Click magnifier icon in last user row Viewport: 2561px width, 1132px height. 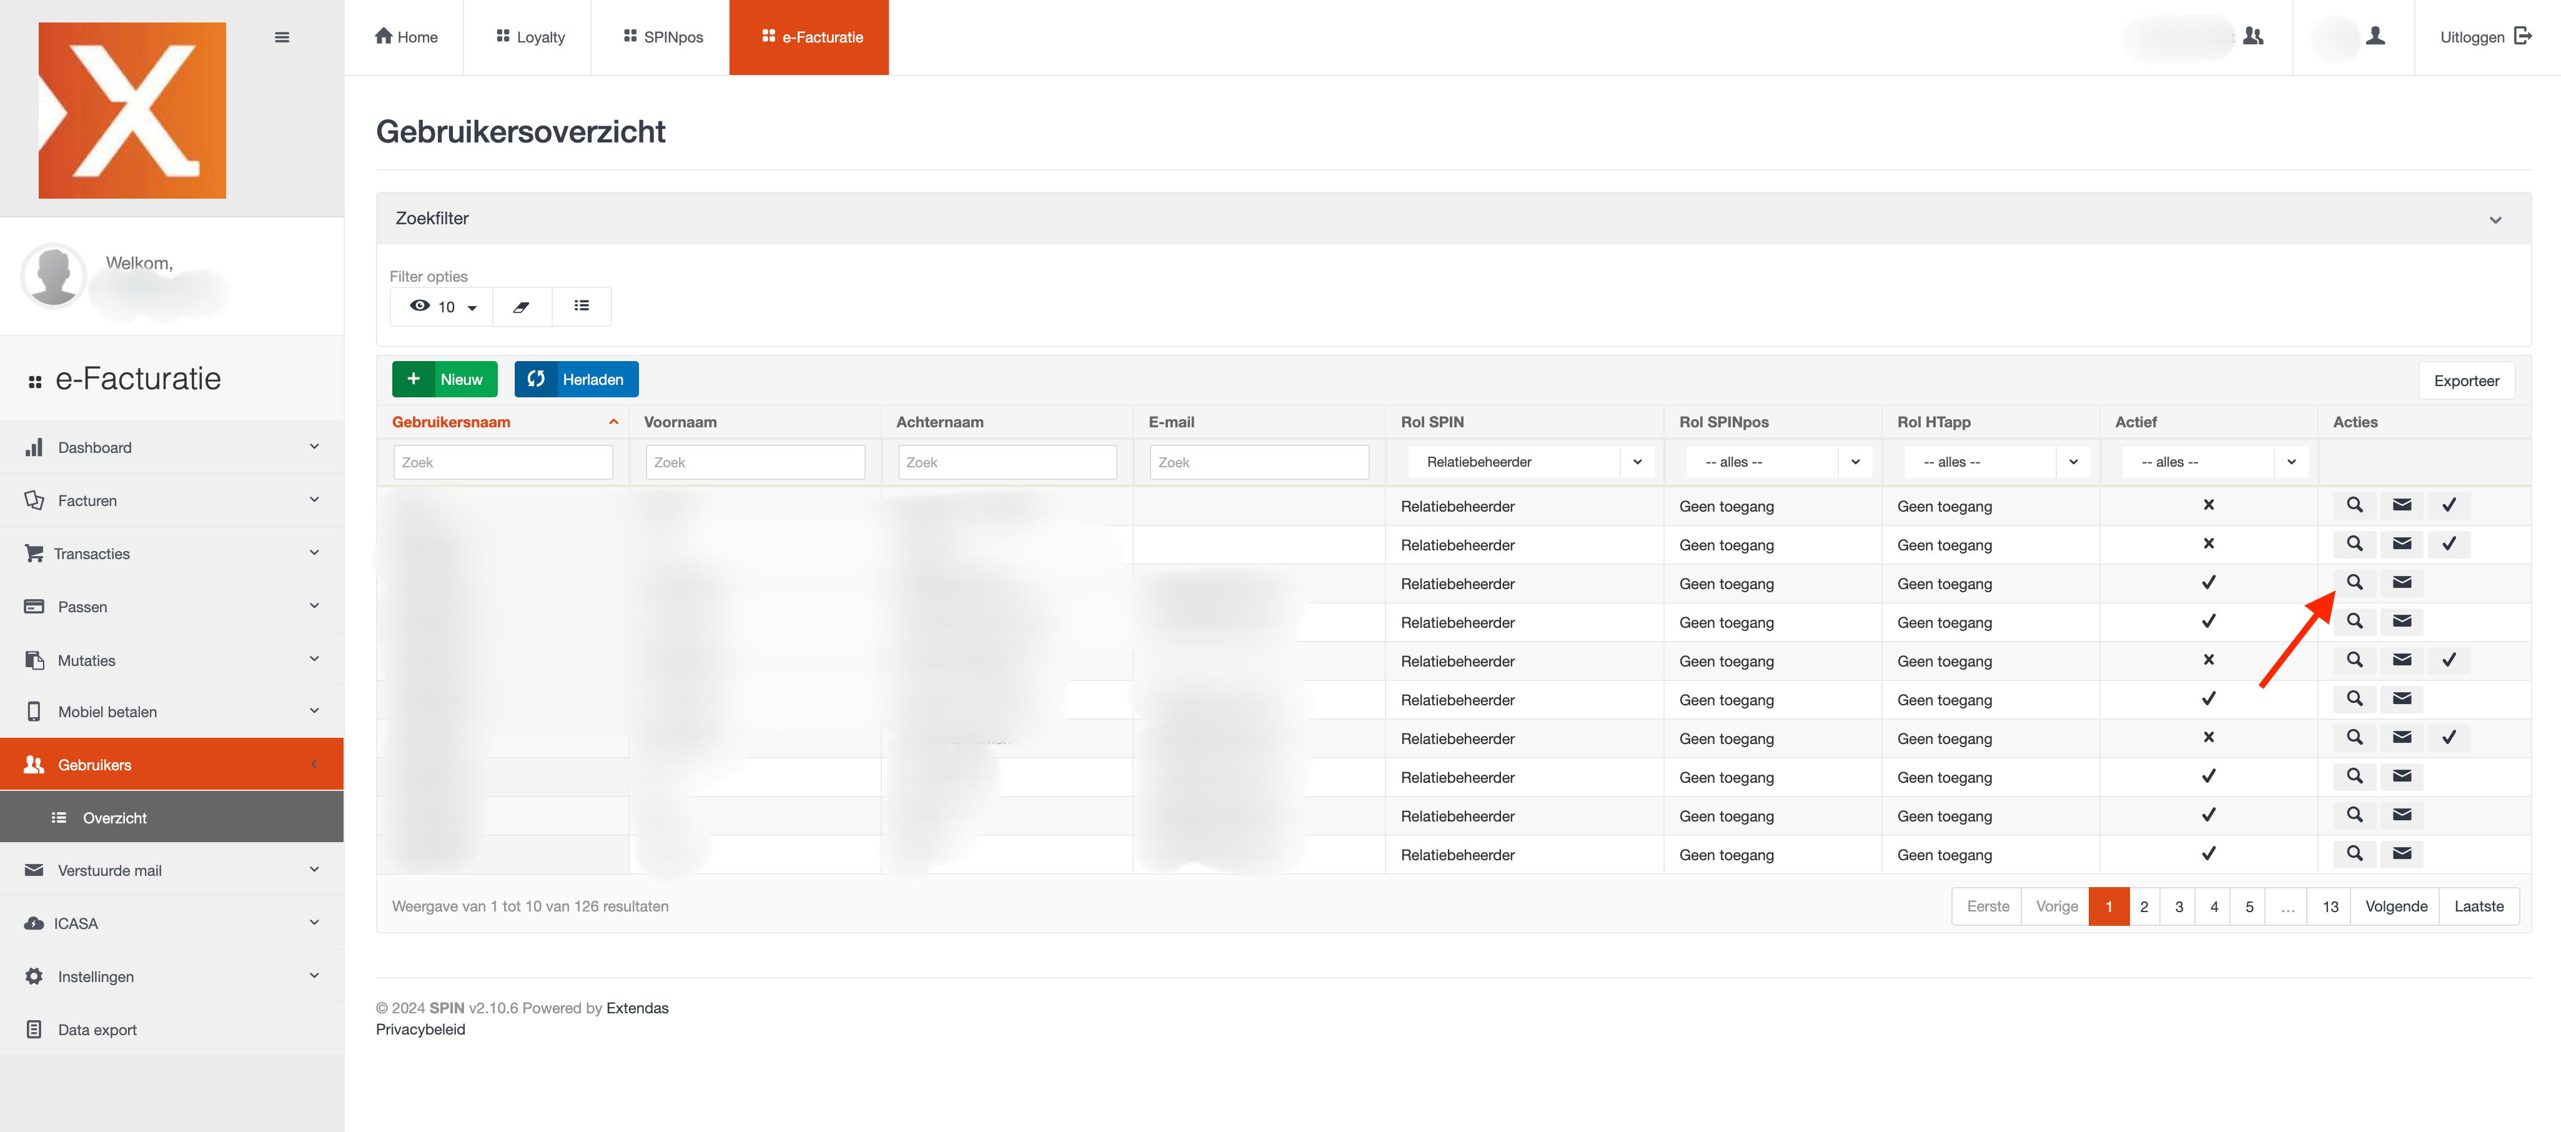tap(2354, 853)
